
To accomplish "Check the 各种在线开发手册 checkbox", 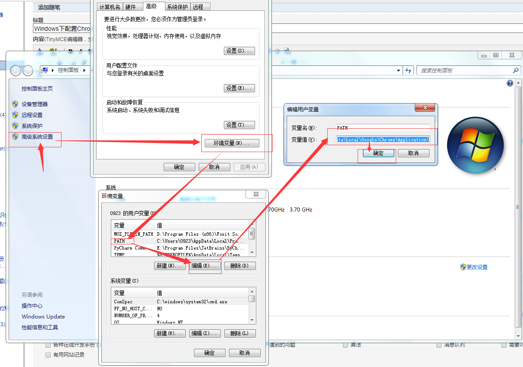I will (48, 345).
